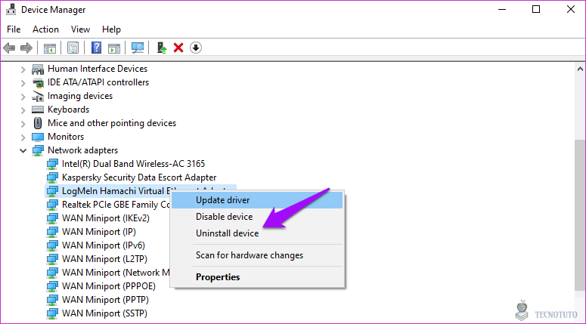Click Kaspersky Security adapter icon
Screen dimensions: 586x324
[52, 177]
